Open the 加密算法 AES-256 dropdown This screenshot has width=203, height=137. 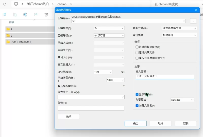[x=182, y=100]
